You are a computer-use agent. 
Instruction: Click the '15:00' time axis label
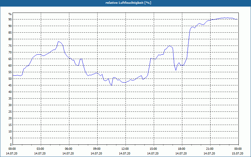pyautogui.click(x=154, y=149)
